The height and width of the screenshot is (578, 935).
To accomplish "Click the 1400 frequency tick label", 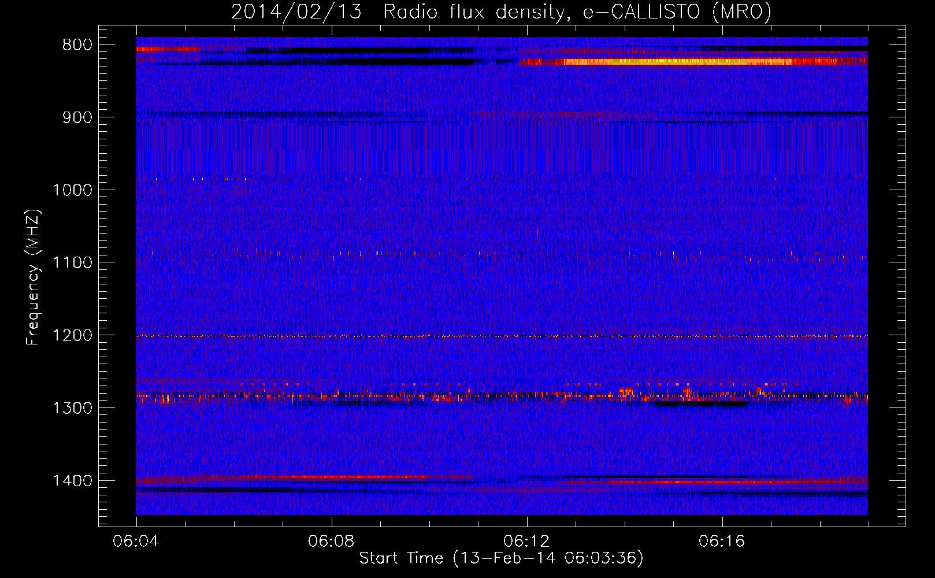I will (x=72, y=481).
